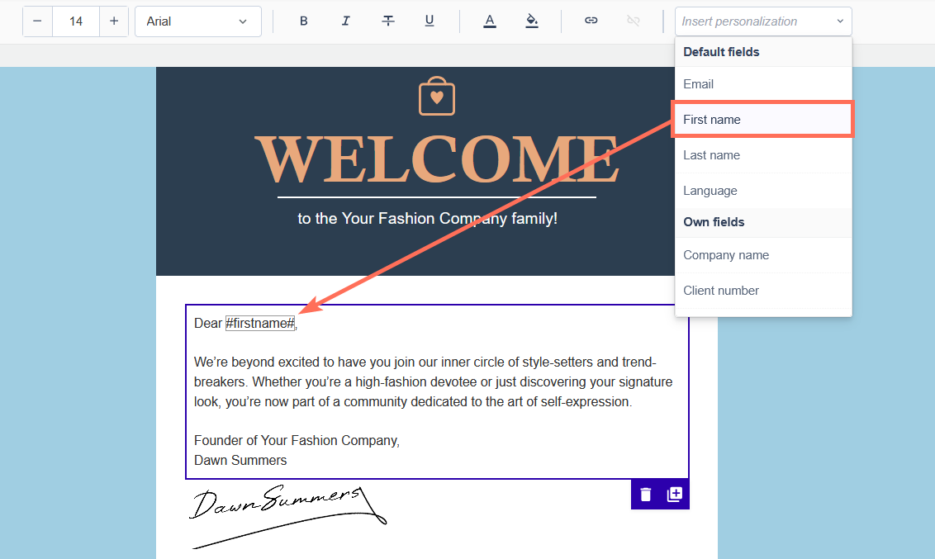Toggle italic formatting
The width and height of the screenshot is (935, 559).
[345, 21]
